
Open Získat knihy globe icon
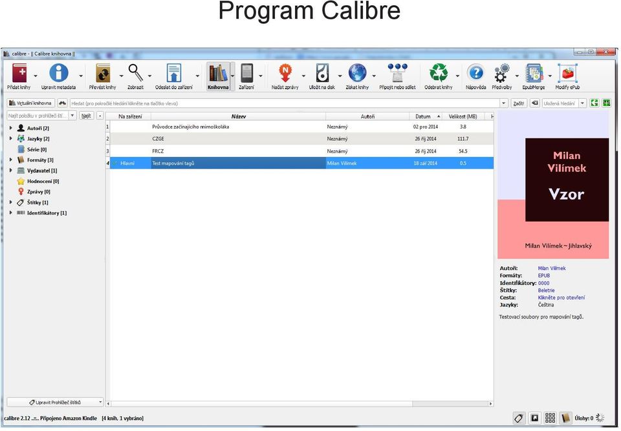[x=357, y=73]
